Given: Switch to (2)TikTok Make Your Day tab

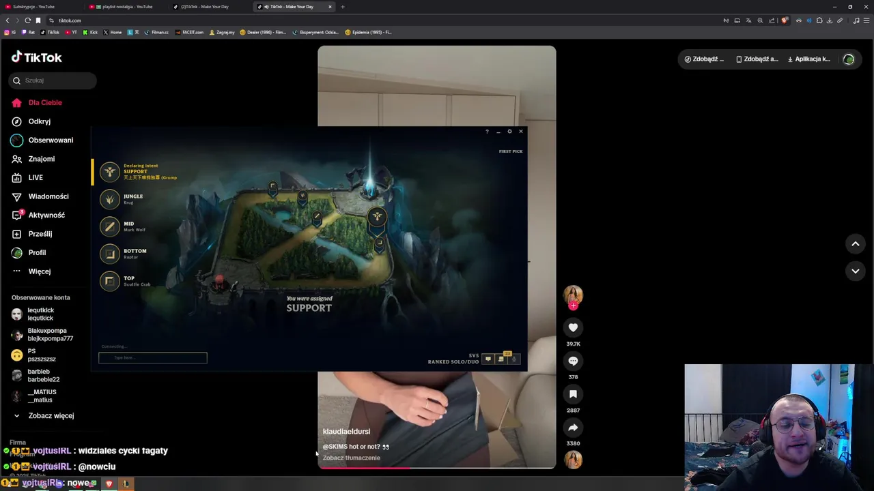Looking at the screenshot, I should point(210,7).
